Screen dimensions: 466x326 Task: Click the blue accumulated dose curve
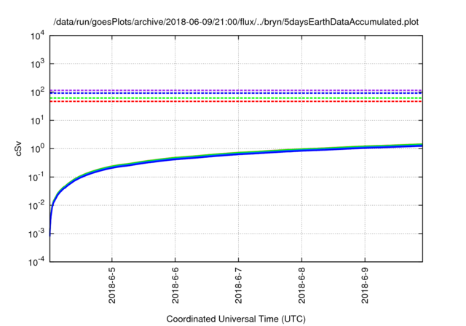(239, 154)
